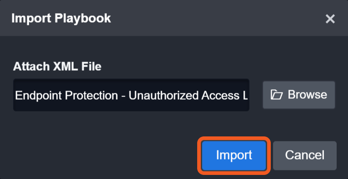Select the Import Playbook title text

pos(61,18)
